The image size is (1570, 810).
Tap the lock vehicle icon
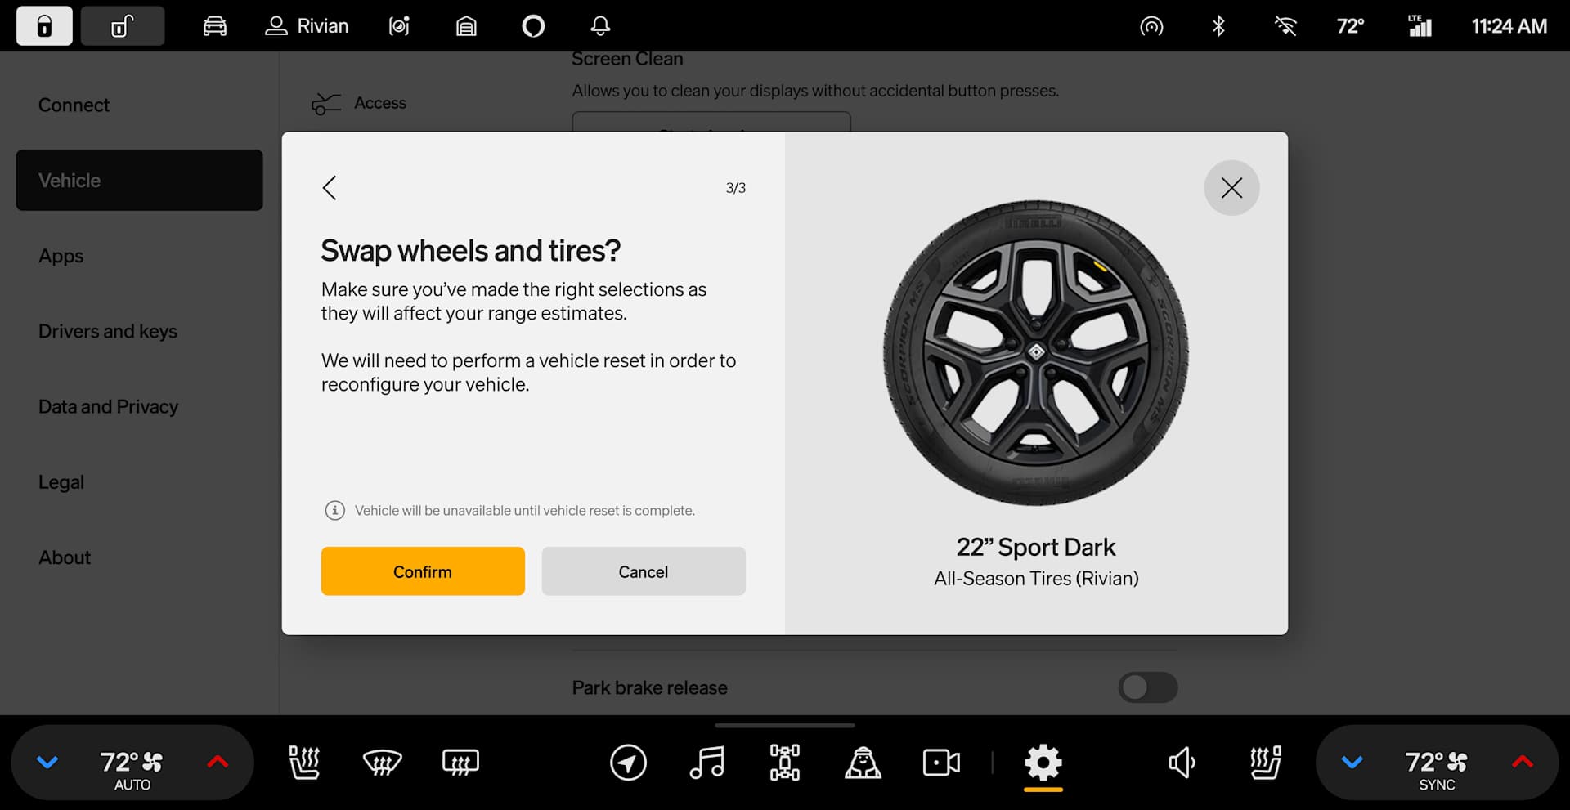click(x=44, y=26)
